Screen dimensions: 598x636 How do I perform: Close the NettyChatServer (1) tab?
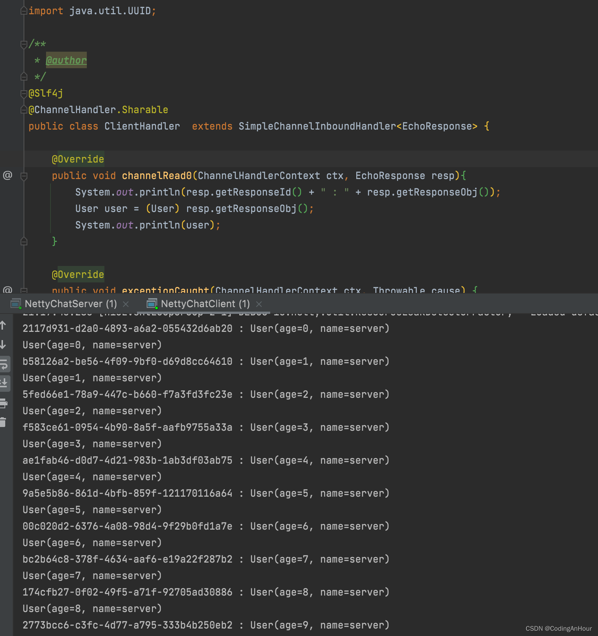(126, 304)
